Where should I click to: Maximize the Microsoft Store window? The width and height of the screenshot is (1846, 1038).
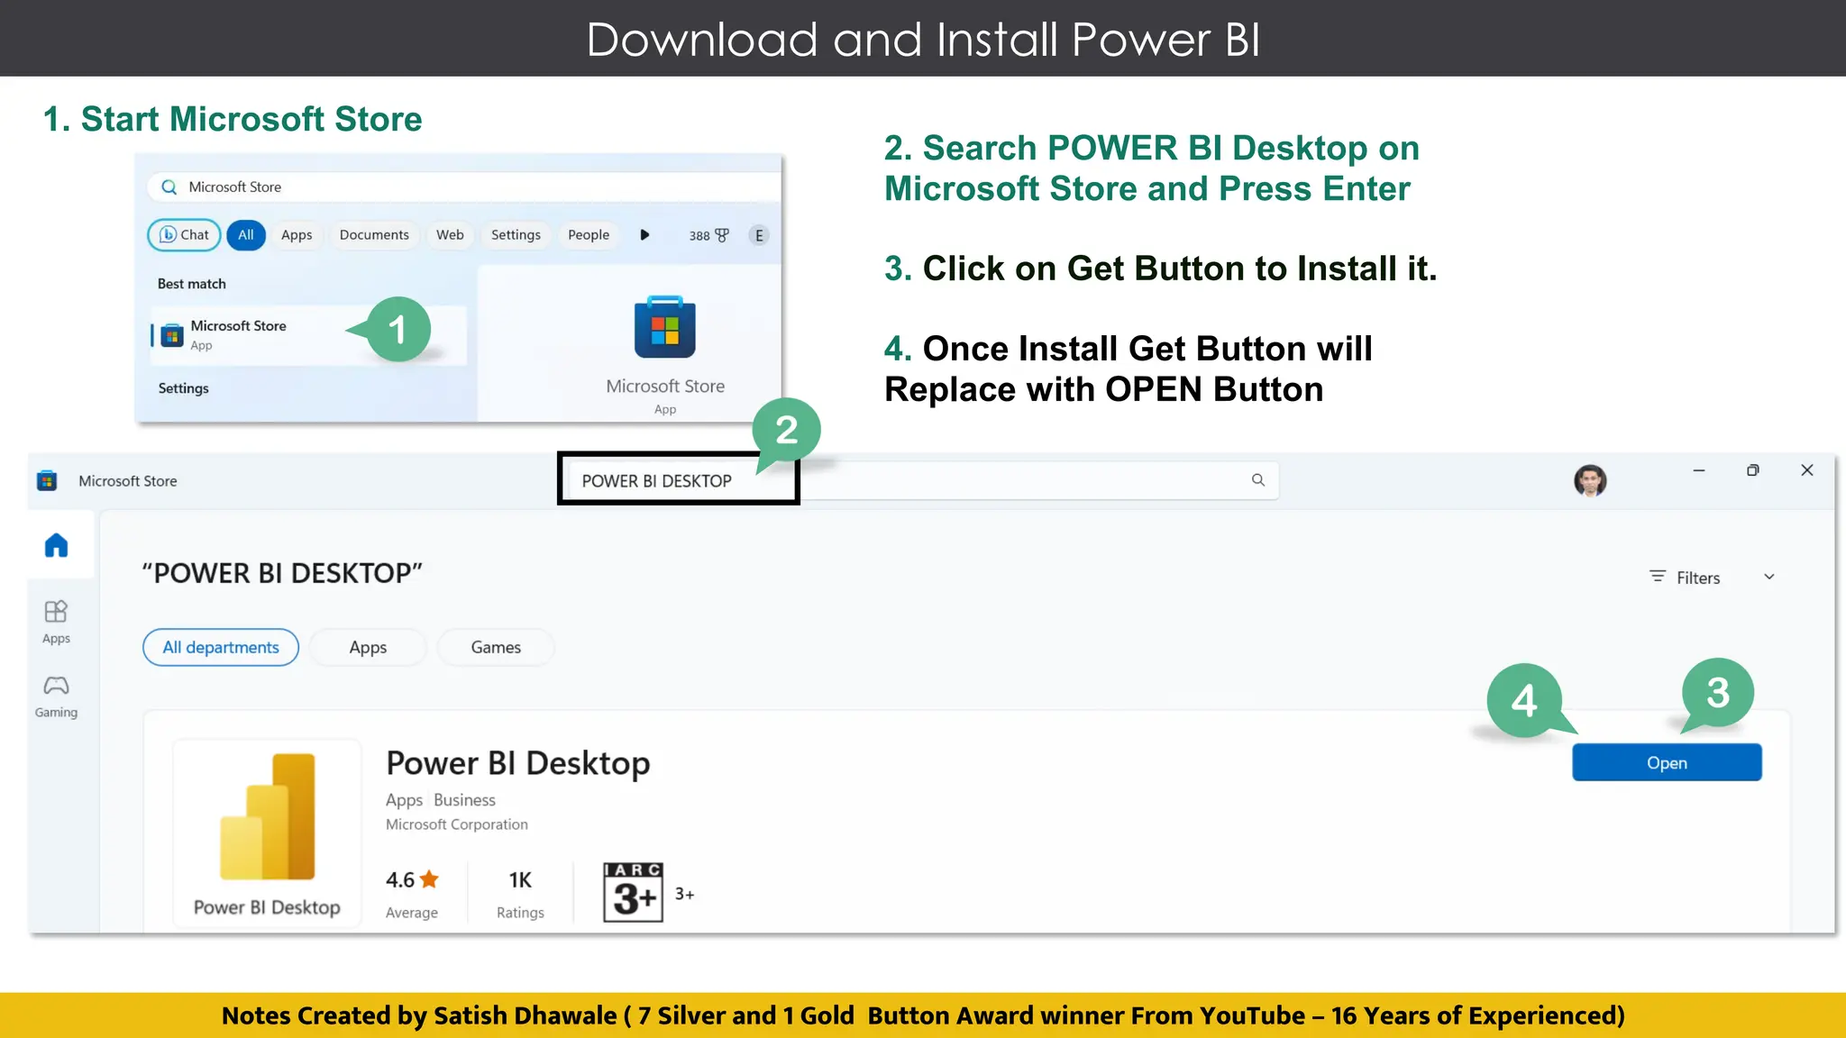tap(1753, 470)
